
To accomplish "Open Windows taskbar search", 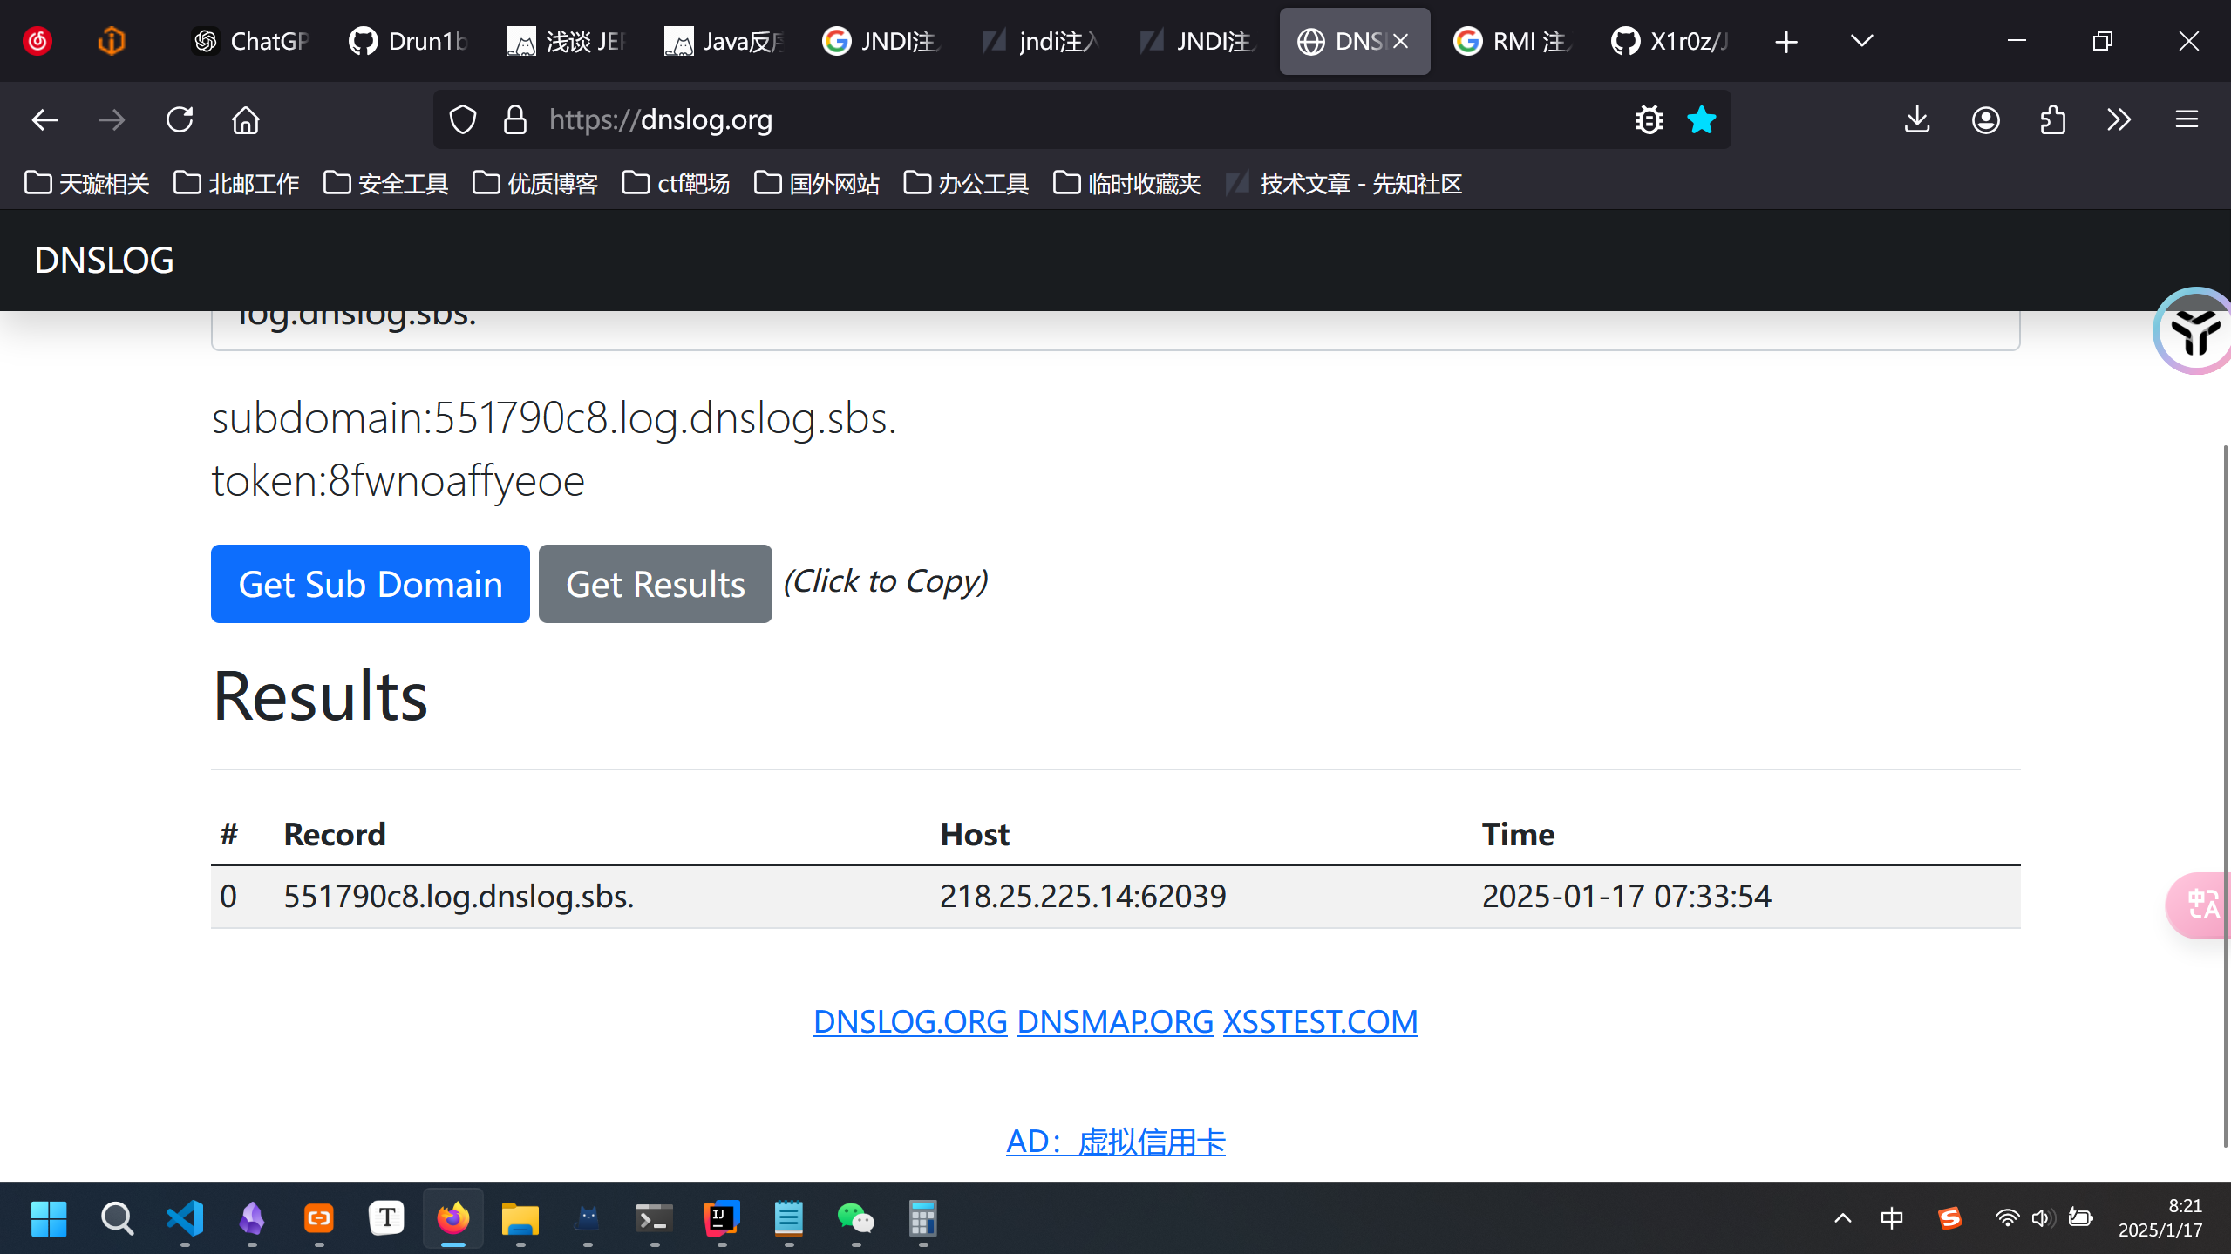I will tap(117, 1218).
